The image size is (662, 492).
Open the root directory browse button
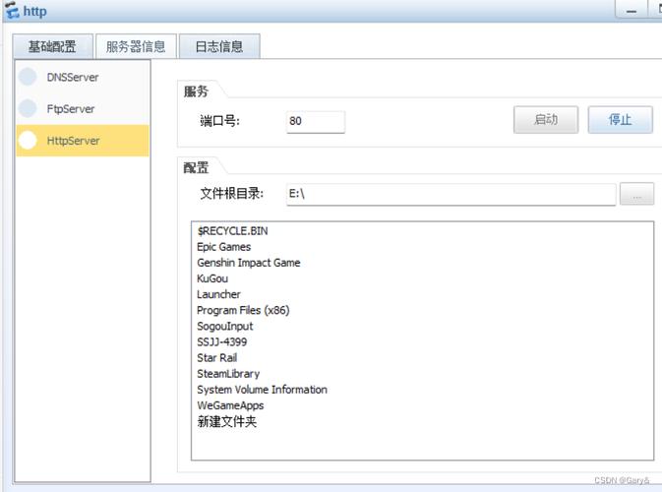click(636, 194)
